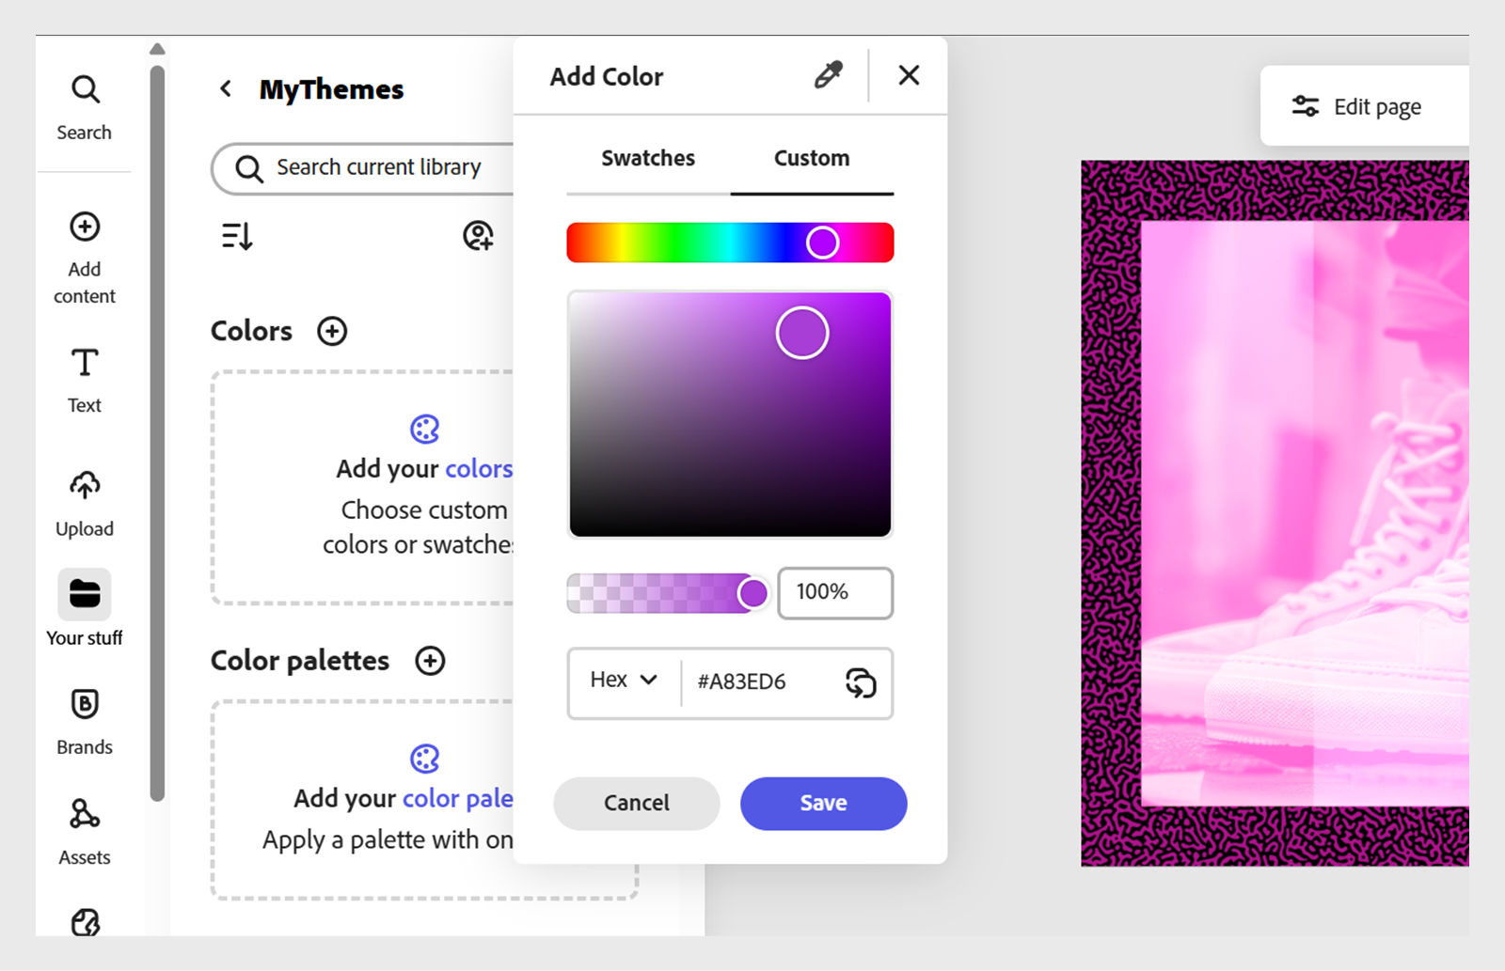Click the opacity slider handle
This screenshot has height=971, width=1505.
click(x=752, y=593)
